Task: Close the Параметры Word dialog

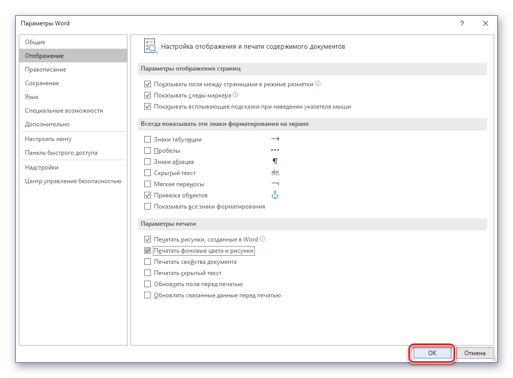Action: [486, 23]
